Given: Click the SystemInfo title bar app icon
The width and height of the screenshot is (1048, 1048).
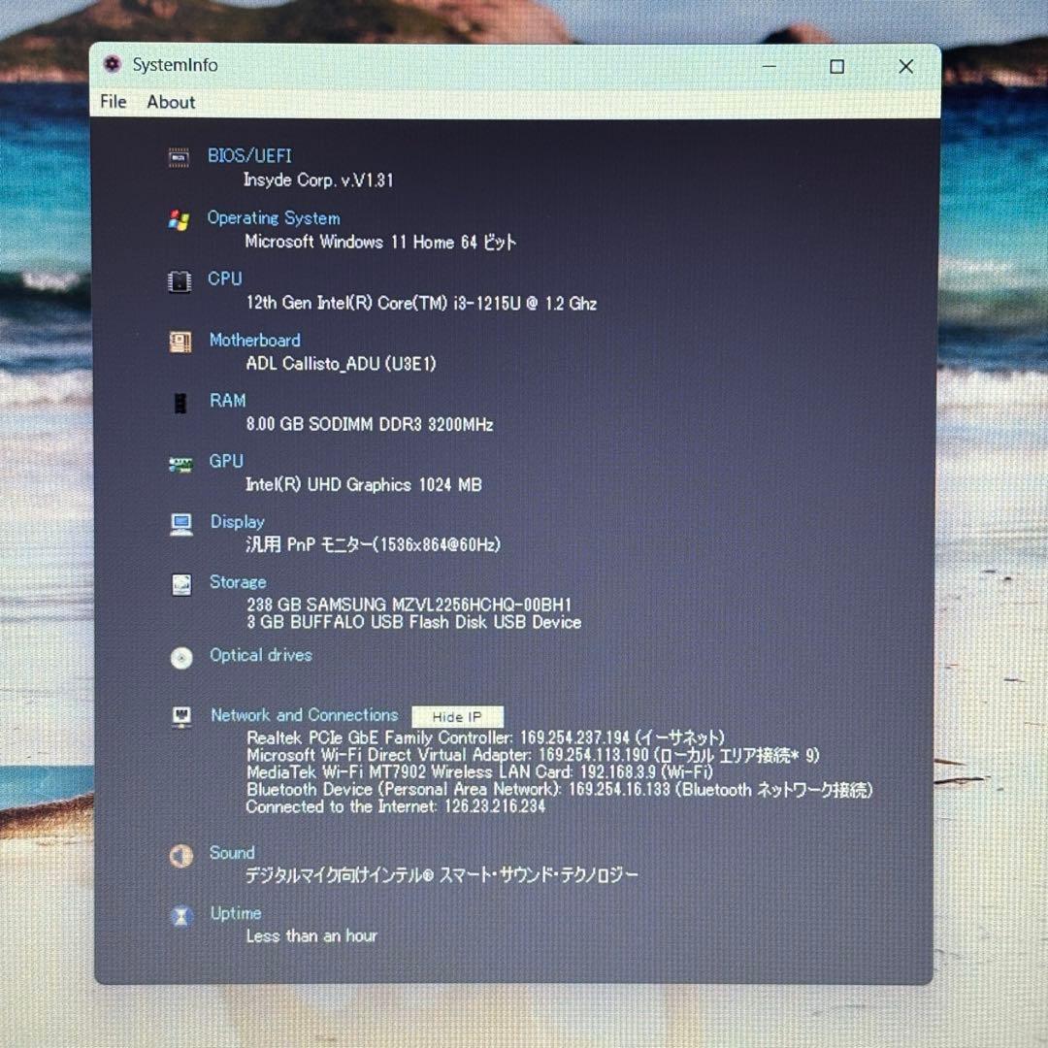Looking at the screenshot, I should 114,64.
